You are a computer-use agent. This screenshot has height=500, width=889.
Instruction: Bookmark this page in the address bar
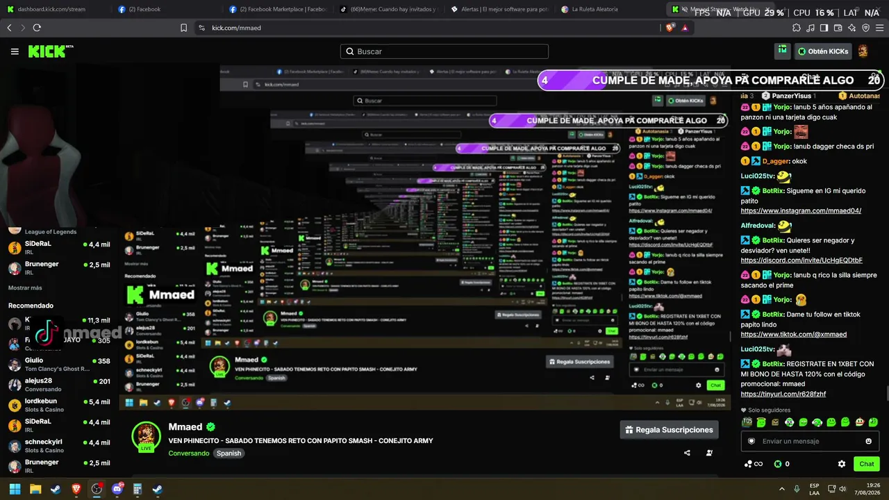183,28
